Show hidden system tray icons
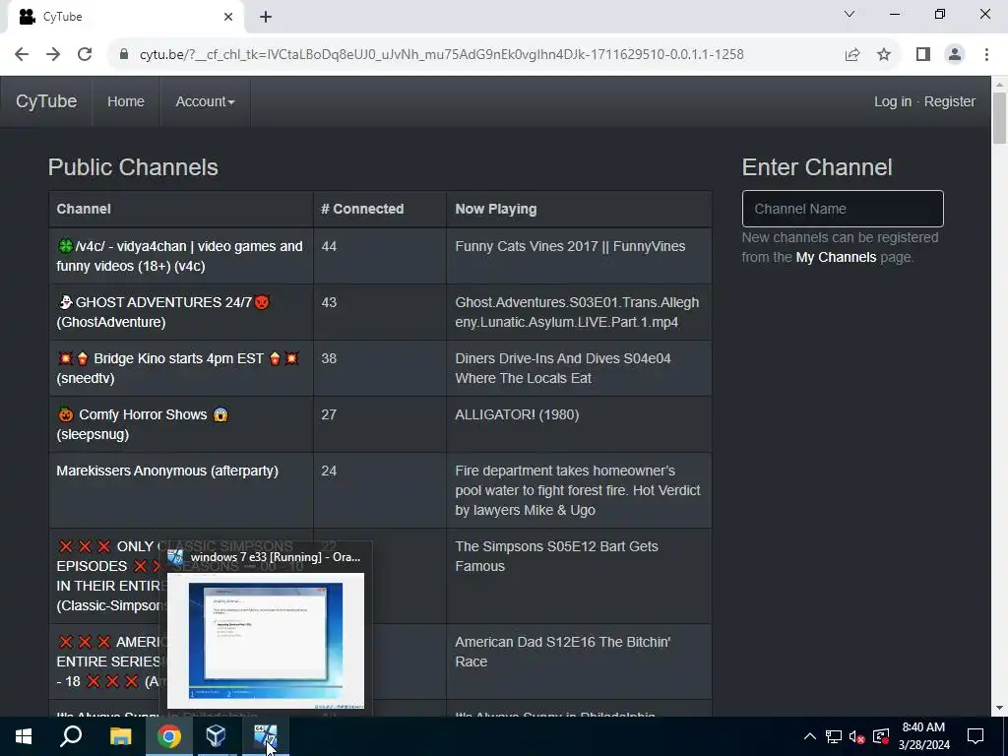 810,736
